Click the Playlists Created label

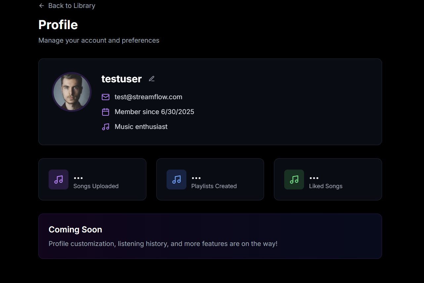214,186
